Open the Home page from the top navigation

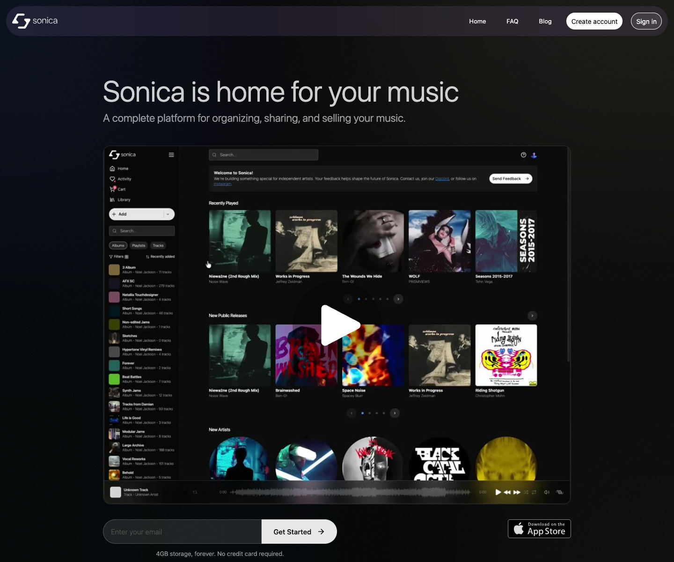point(477,22)
